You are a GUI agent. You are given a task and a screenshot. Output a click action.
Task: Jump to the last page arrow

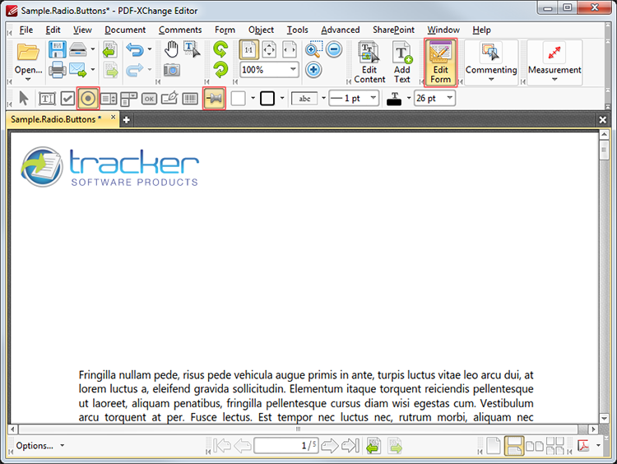pyautogui.click(x=350, y=446)
